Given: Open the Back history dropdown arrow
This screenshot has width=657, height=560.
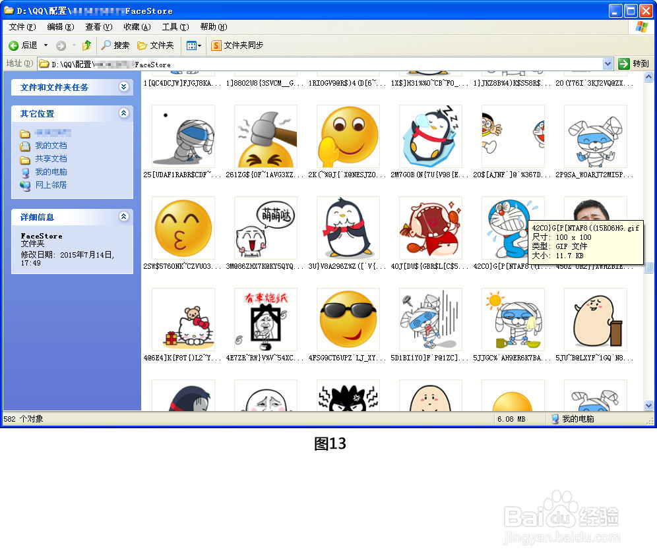Looking at the screenshot, I should pyautogui.click(x=46, y=45).
